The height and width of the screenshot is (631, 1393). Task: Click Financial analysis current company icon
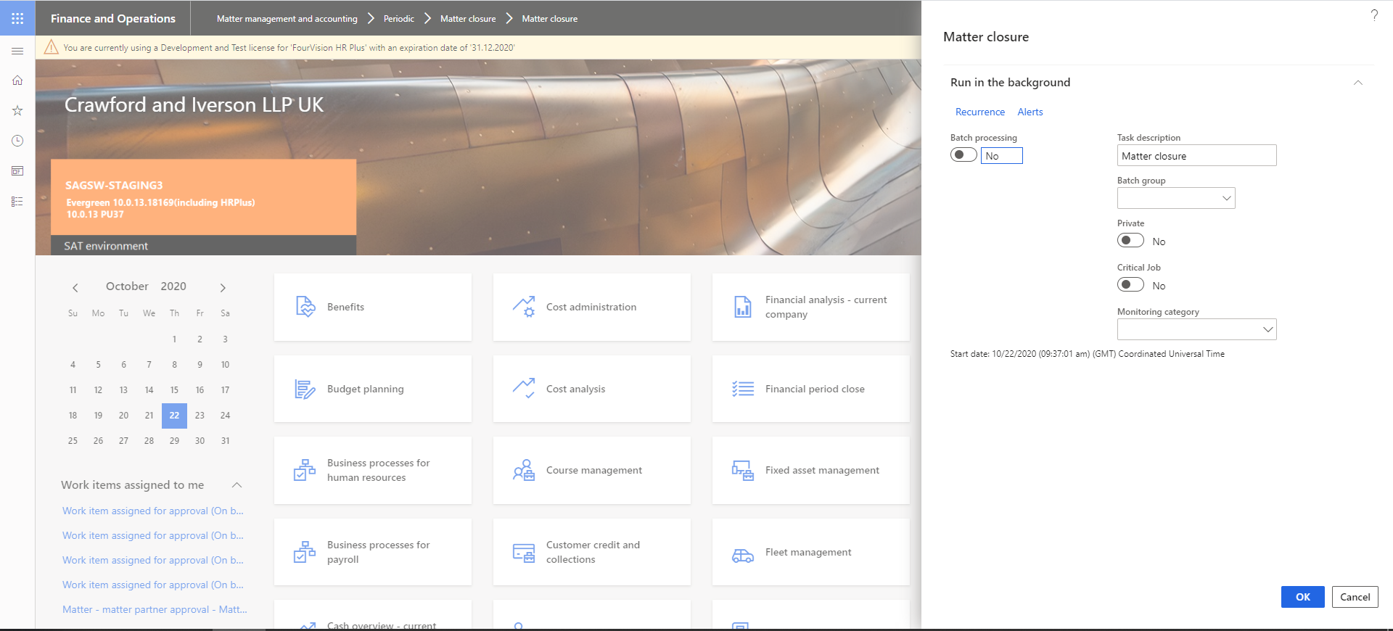(x=743, y=307)
